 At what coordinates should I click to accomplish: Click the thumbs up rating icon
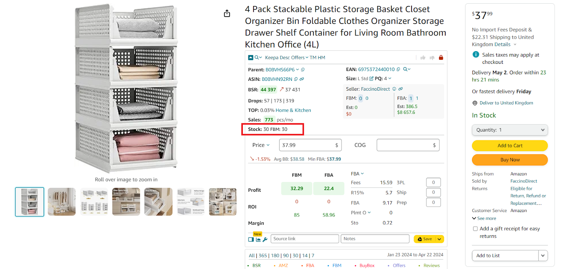pyautogui.click(x=423, y=57)
